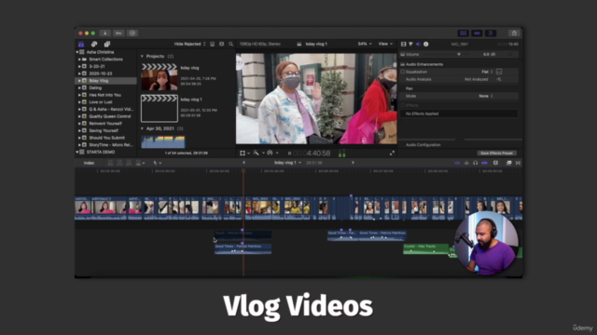Click the Share export icon
597x335 pixels.
[x=514, y=33]
